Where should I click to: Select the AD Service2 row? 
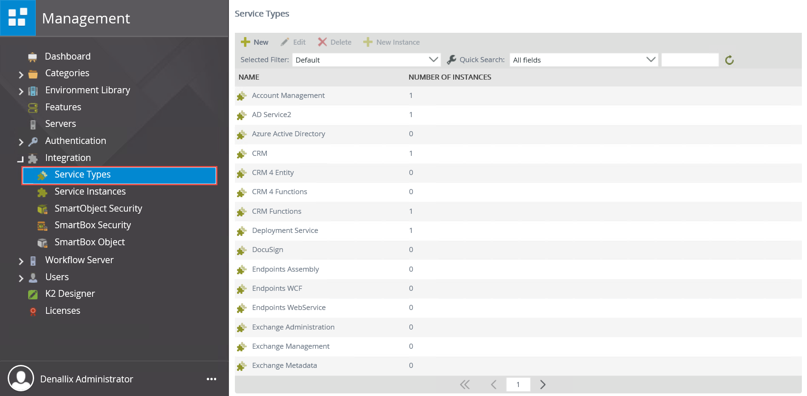click(x=518, y=115)
